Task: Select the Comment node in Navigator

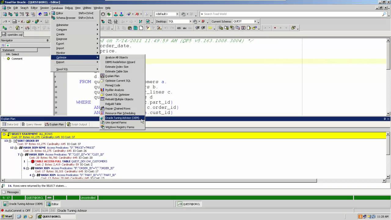Action: (x=17, y=59)
